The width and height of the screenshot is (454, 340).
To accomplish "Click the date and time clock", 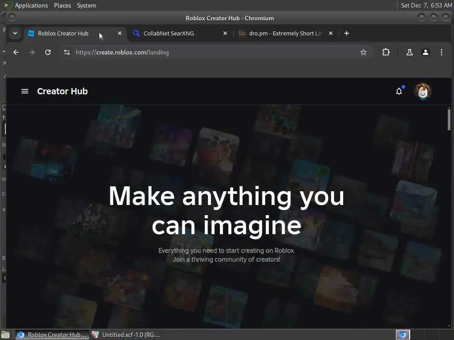I will pos(426,5).
